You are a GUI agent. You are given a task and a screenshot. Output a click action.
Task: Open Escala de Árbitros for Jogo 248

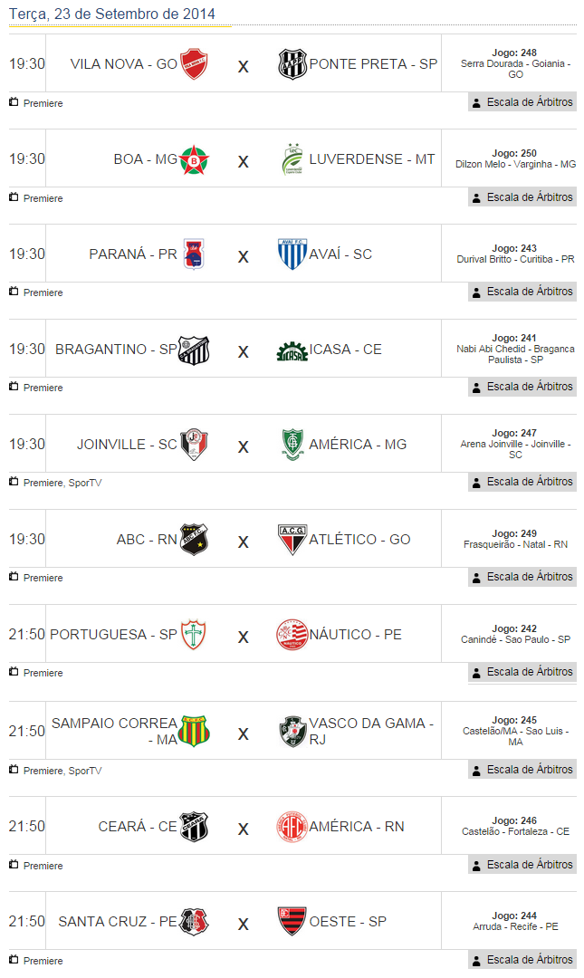pos(522,102)
